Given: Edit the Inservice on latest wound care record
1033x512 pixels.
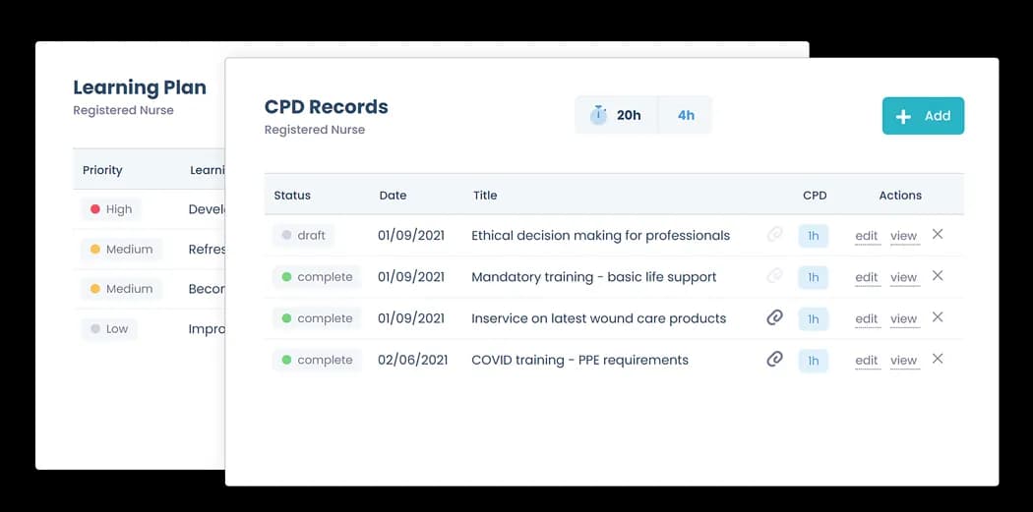Looking at the screenshot, I should point(867,318).
